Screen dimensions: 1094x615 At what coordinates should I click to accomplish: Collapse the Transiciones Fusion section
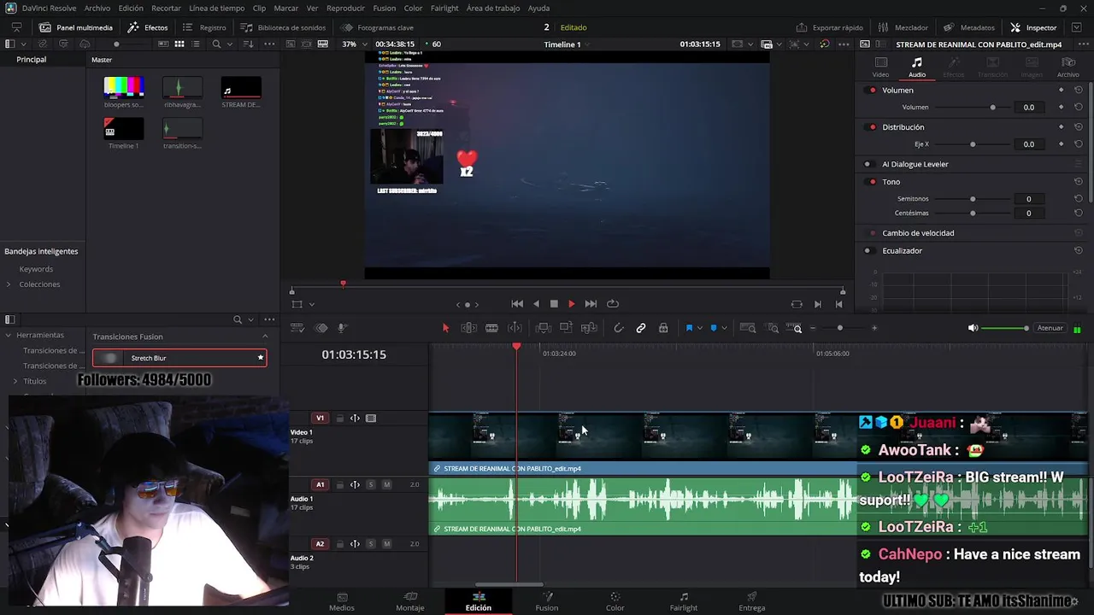point(265,337)
